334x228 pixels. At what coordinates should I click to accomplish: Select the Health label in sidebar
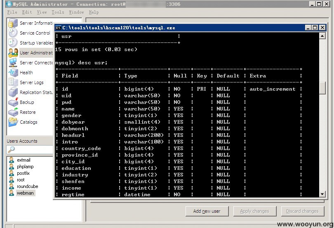tap(26, 73)
